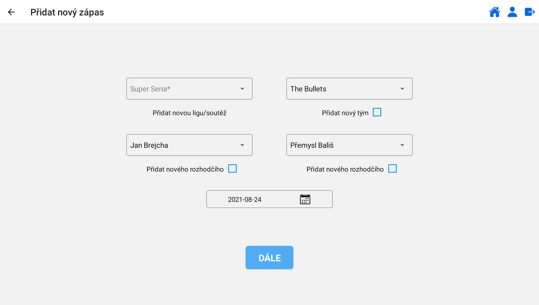The width and height of the screenshot is (539, 305).
Task: Click the logout icon
Action: point(530,12)
